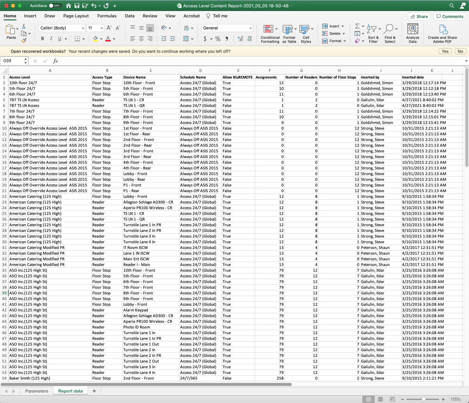Apply bold formatting
The width and height of the screenshot is (469, 403).
coord(42,38)
